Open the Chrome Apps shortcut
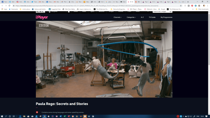210x118 pixels. pos(5,9)
